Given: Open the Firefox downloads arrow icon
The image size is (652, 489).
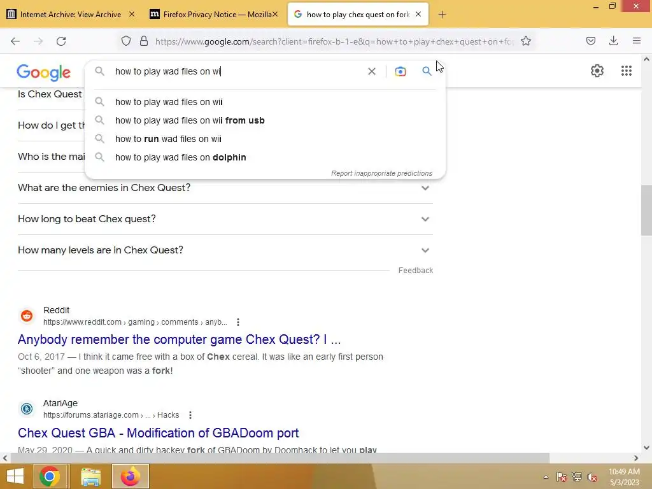Looking at the screenshot, I should (613, 41).
